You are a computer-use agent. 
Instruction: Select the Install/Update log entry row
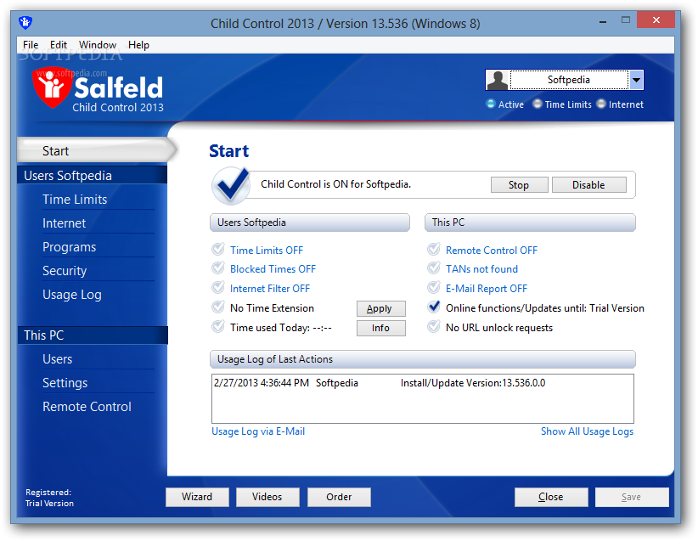point(422,383)
